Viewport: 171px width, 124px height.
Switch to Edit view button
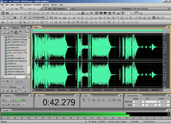[x=48, y=9]
